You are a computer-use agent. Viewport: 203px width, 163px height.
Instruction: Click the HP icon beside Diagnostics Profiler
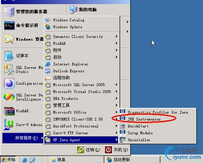123,112
